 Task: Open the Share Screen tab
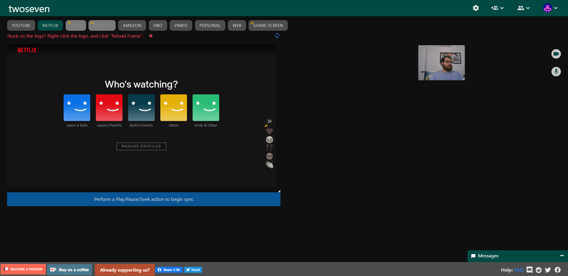click(268, 25)
